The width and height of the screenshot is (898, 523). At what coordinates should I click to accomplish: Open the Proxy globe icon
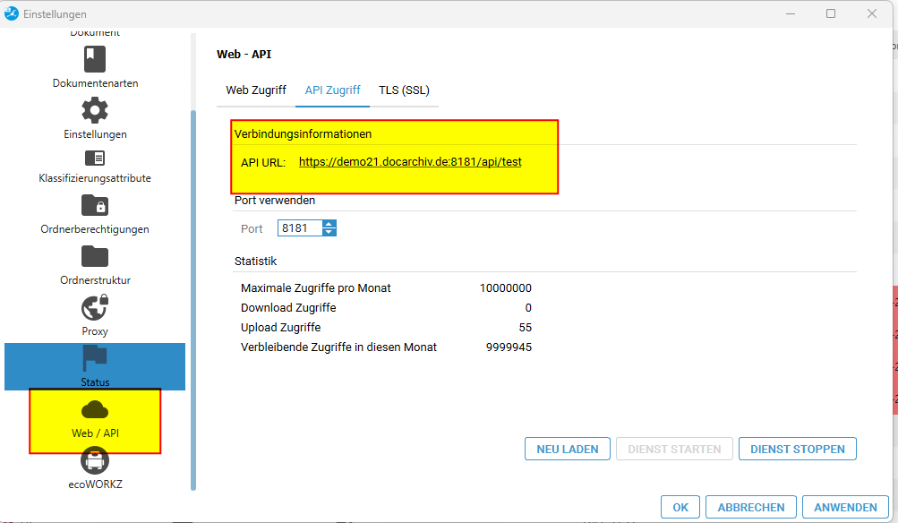[x=95, y=307]
